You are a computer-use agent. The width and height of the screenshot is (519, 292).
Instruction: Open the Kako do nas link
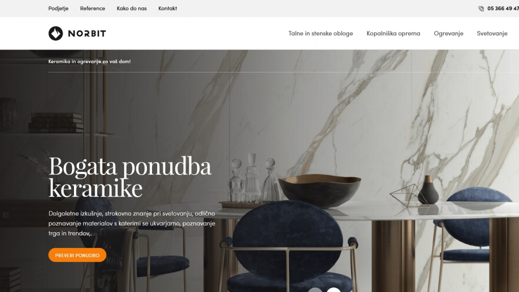131,8
